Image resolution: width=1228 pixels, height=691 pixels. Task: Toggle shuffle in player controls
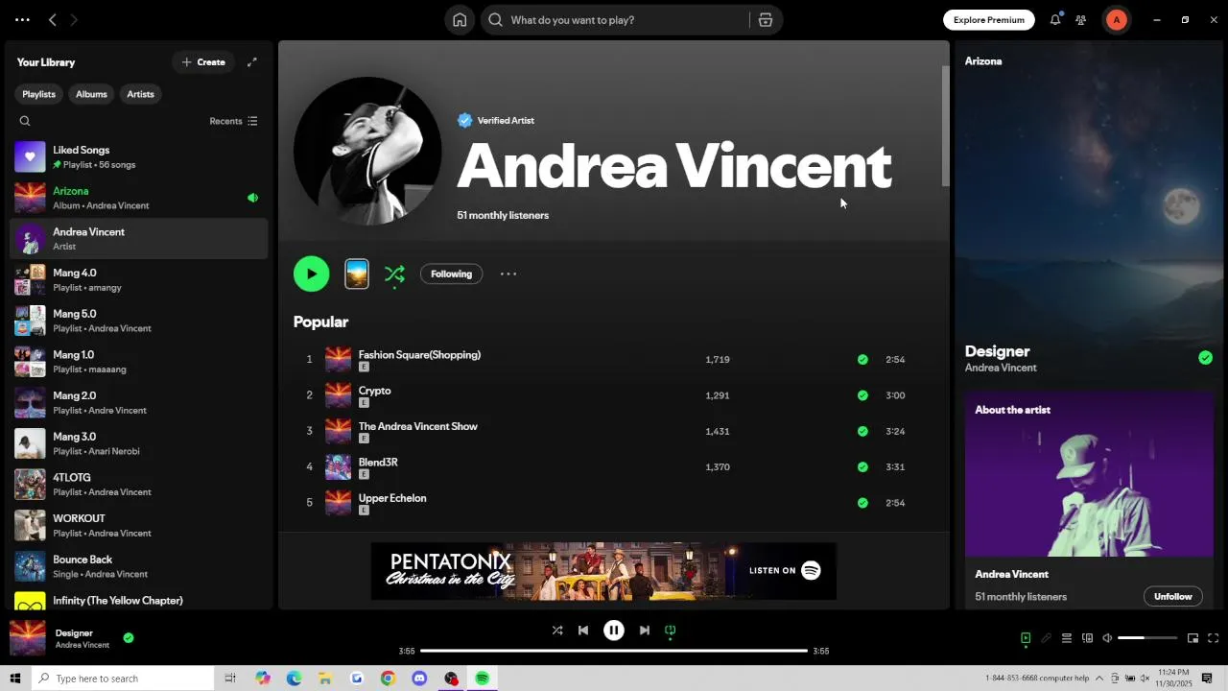tap(557, 631)
